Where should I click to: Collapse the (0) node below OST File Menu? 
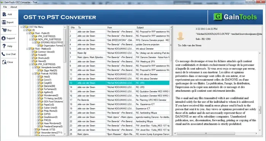pyautogui.click(x=24, y=30)
